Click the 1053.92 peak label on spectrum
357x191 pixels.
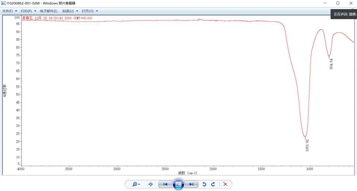[x=307, y=145]
